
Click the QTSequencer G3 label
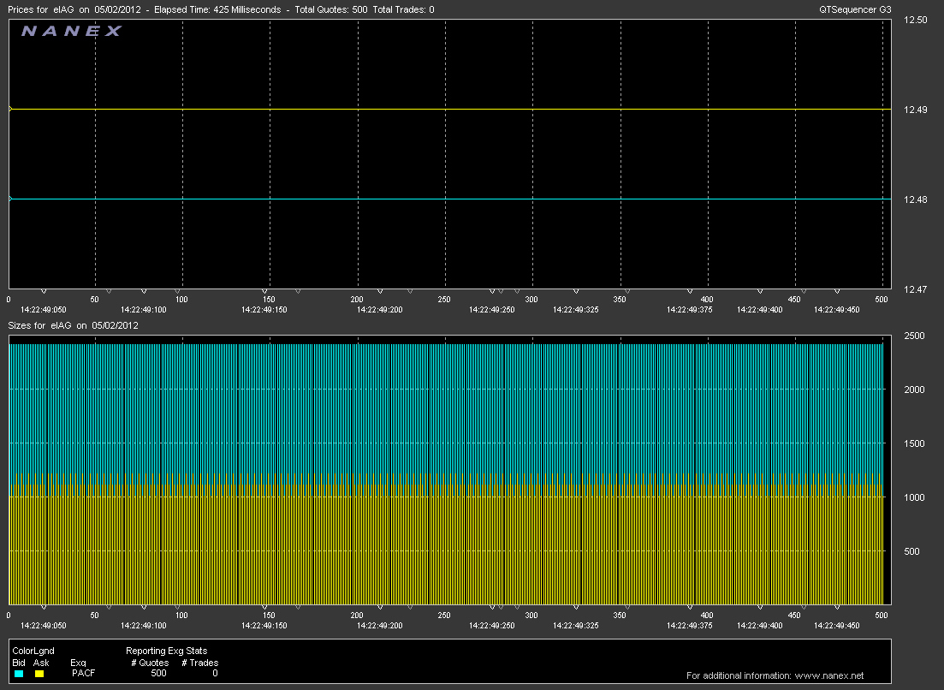click(856, 9)
